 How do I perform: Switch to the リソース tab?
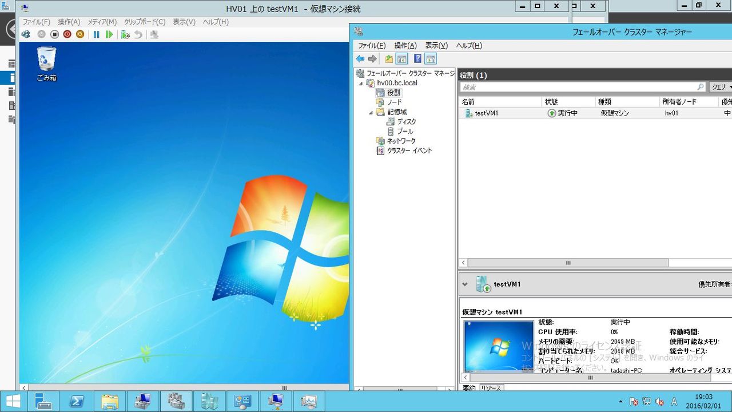point(491,388)
